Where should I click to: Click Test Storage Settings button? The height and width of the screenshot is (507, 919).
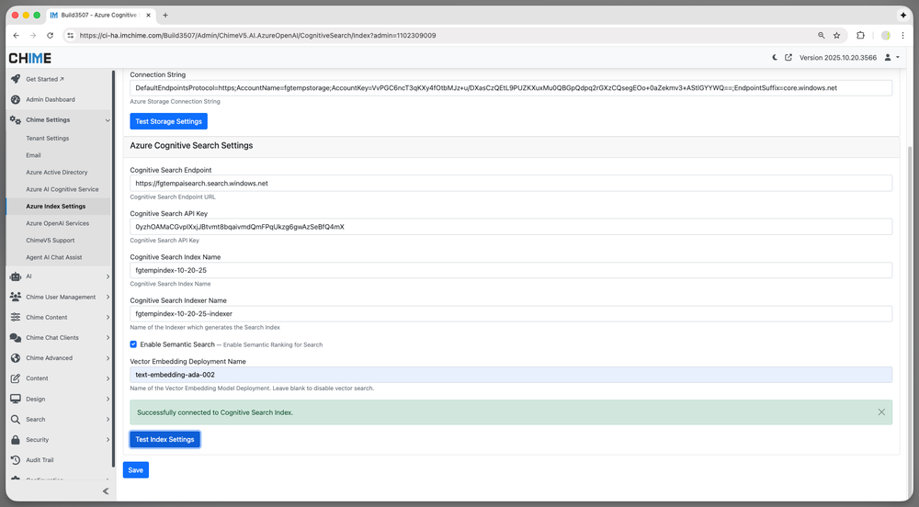[169, 121]
